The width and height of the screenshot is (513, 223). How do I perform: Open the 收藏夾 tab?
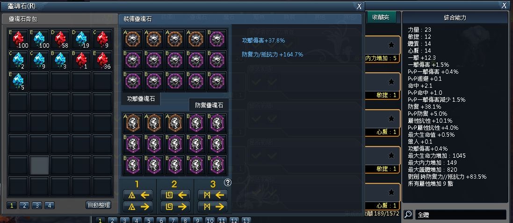(381, 18)
